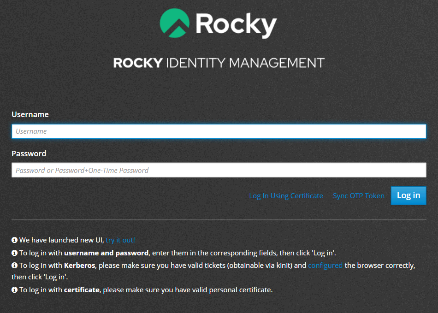This screenshot has width=438, height=313.
Task: Click the 'Rocky' wordmark text
Action: pos(236,25)
